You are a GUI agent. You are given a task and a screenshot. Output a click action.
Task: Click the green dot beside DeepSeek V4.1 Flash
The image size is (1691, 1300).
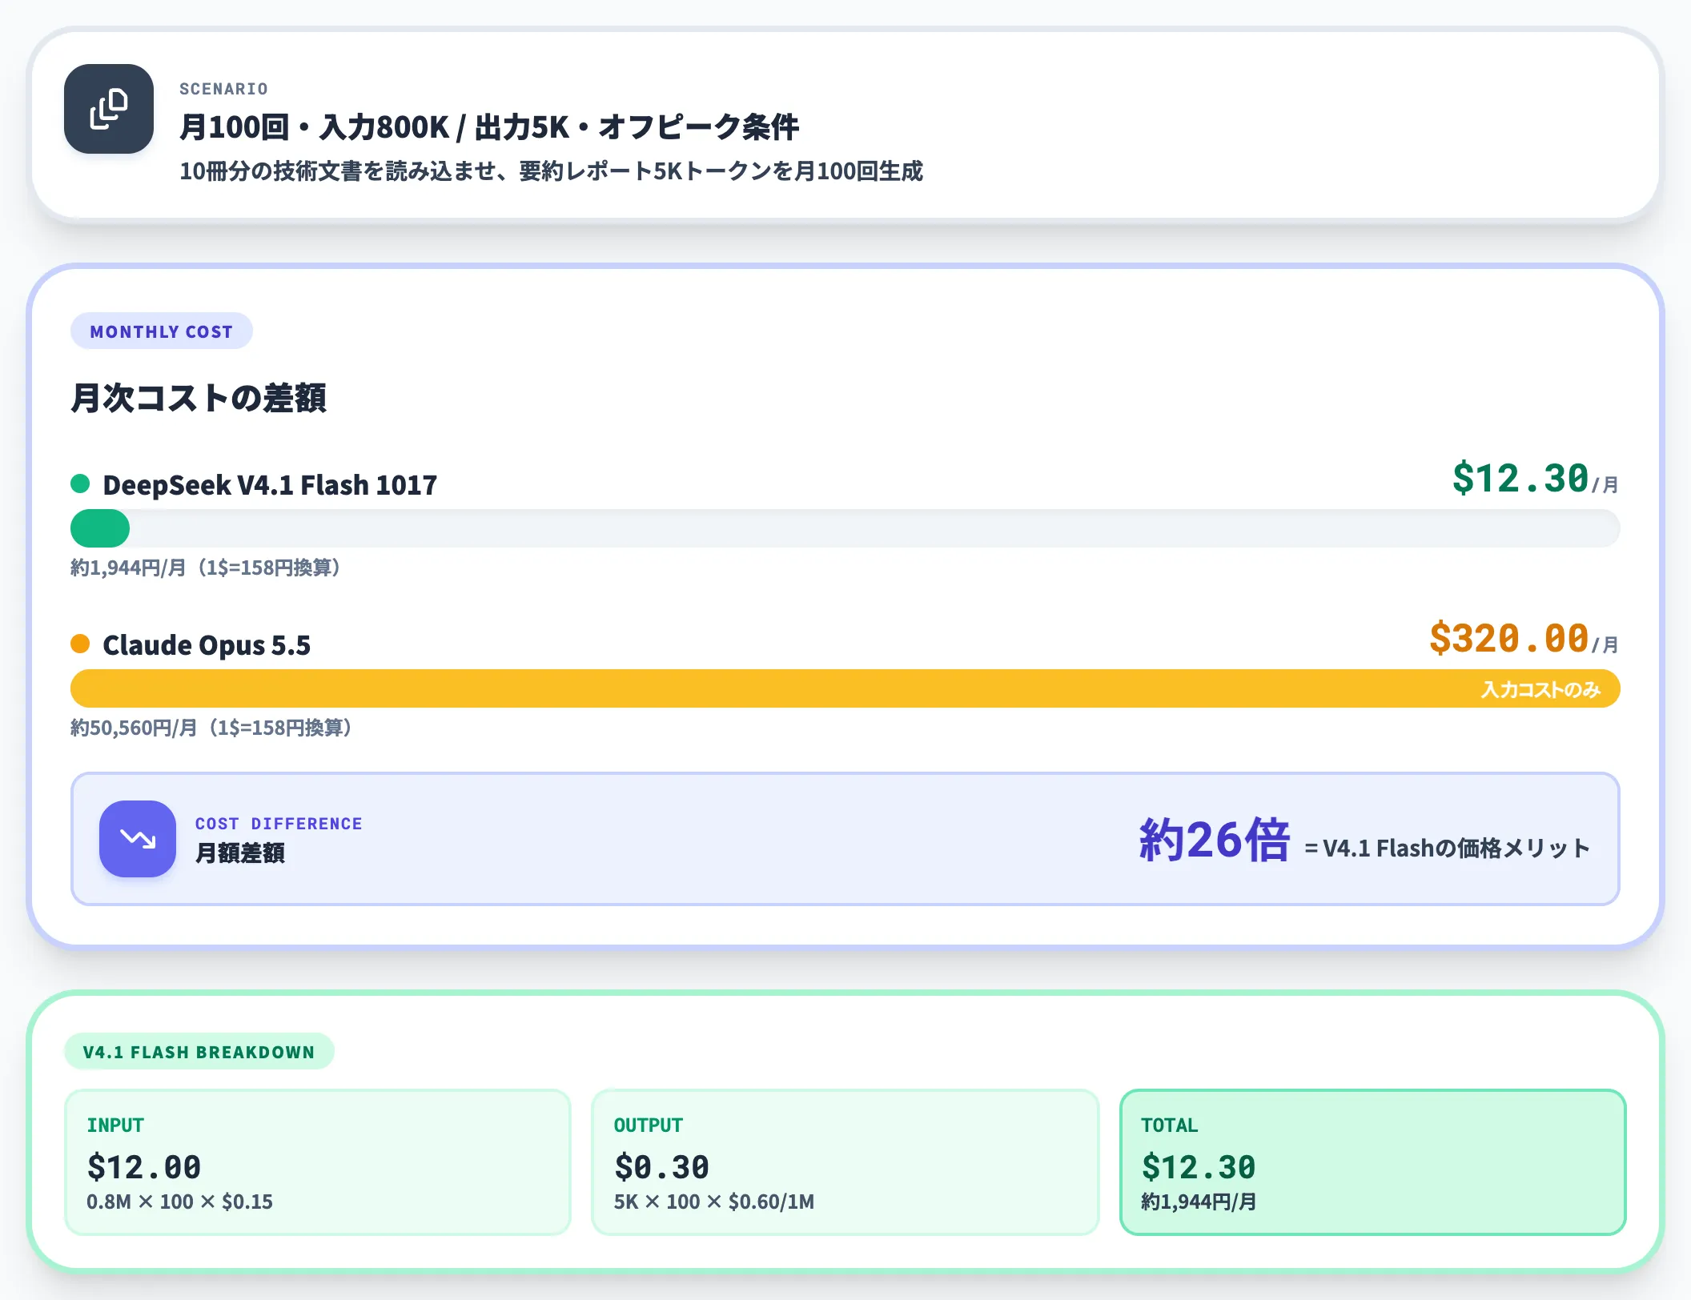point(80,483)
